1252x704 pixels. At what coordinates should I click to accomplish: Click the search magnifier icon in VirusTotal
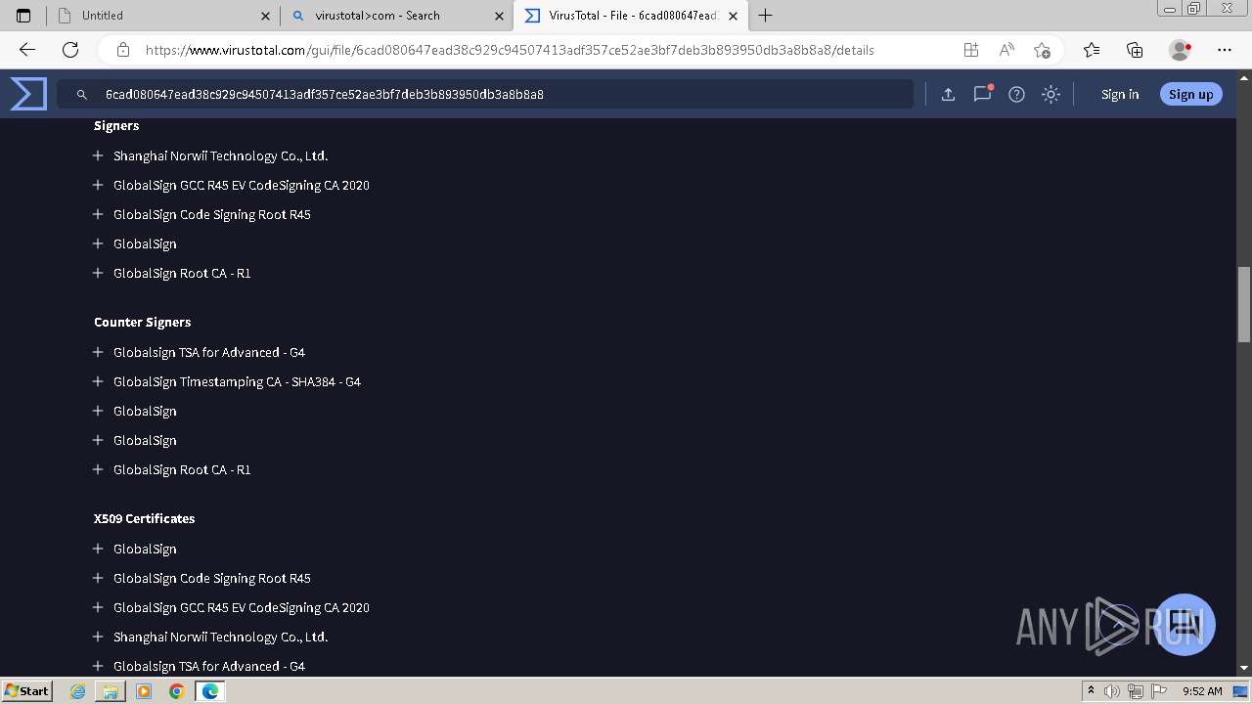tap(82, 95)
